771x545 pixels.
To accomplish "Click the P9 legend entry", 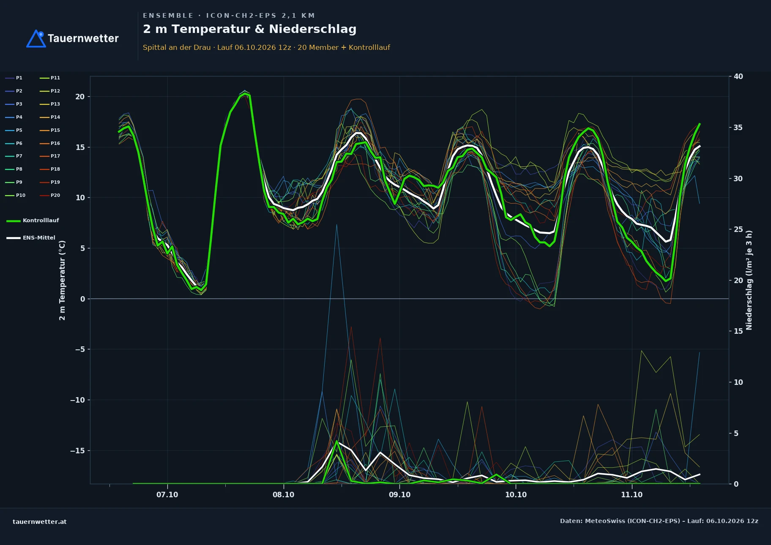I will (x=14, y=182).
